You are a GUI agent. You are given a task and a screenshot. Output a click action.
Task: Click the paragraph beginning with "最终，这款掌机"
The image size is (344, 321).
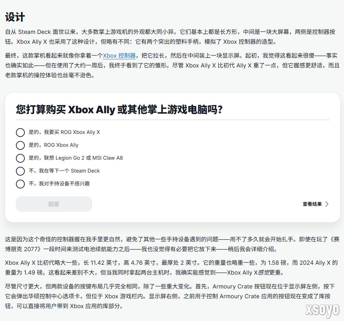170,65
